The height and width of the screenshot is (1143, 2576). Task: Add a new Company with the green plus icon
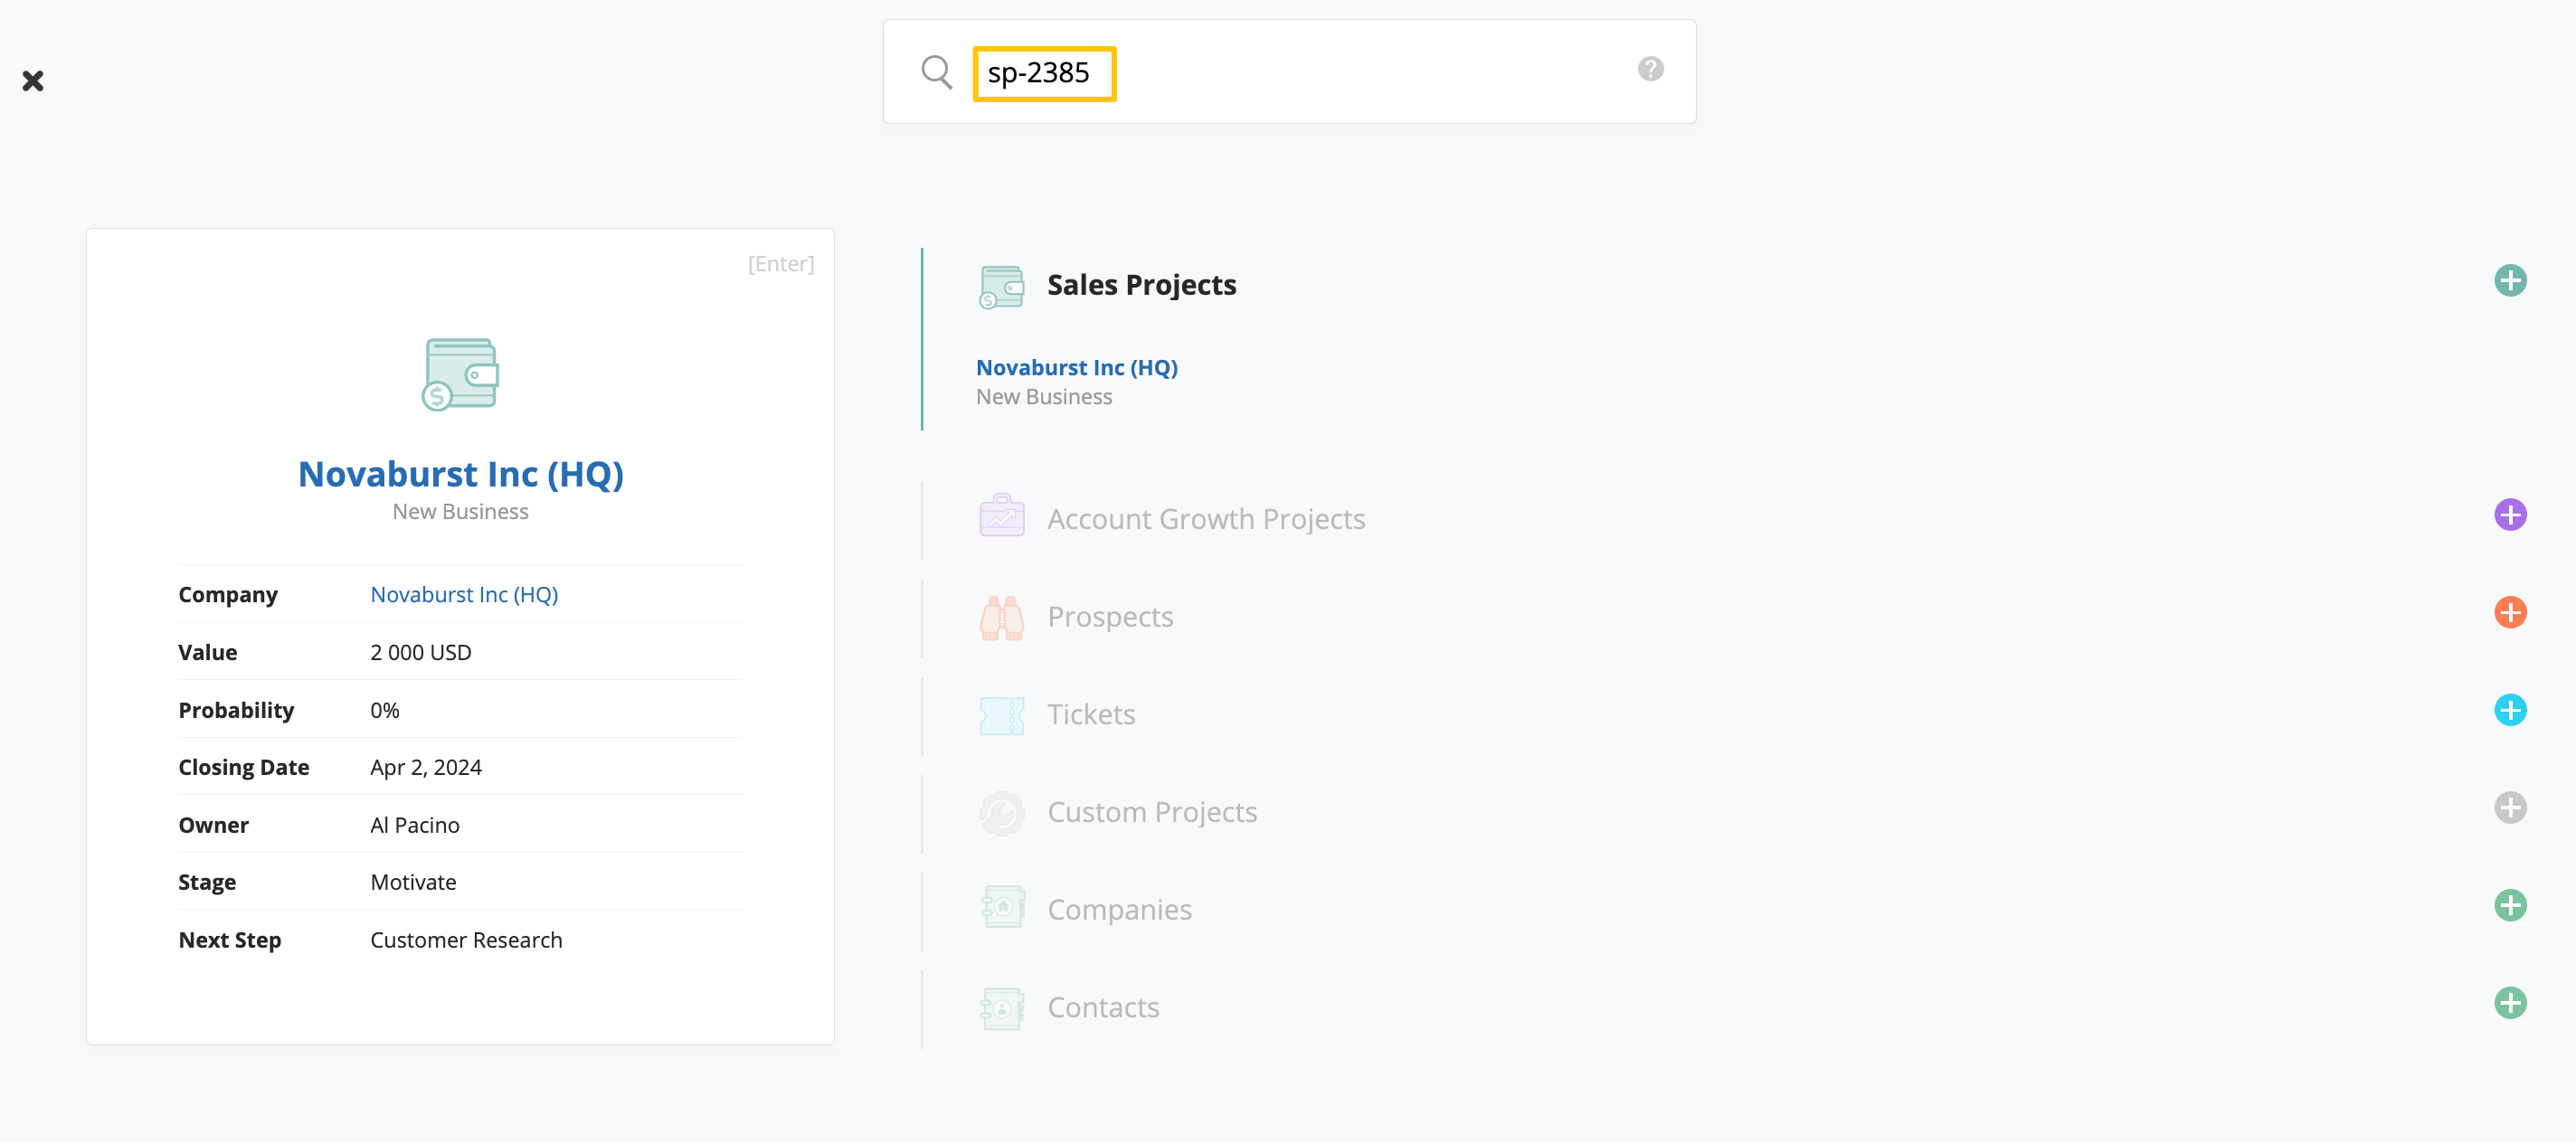2509,906
